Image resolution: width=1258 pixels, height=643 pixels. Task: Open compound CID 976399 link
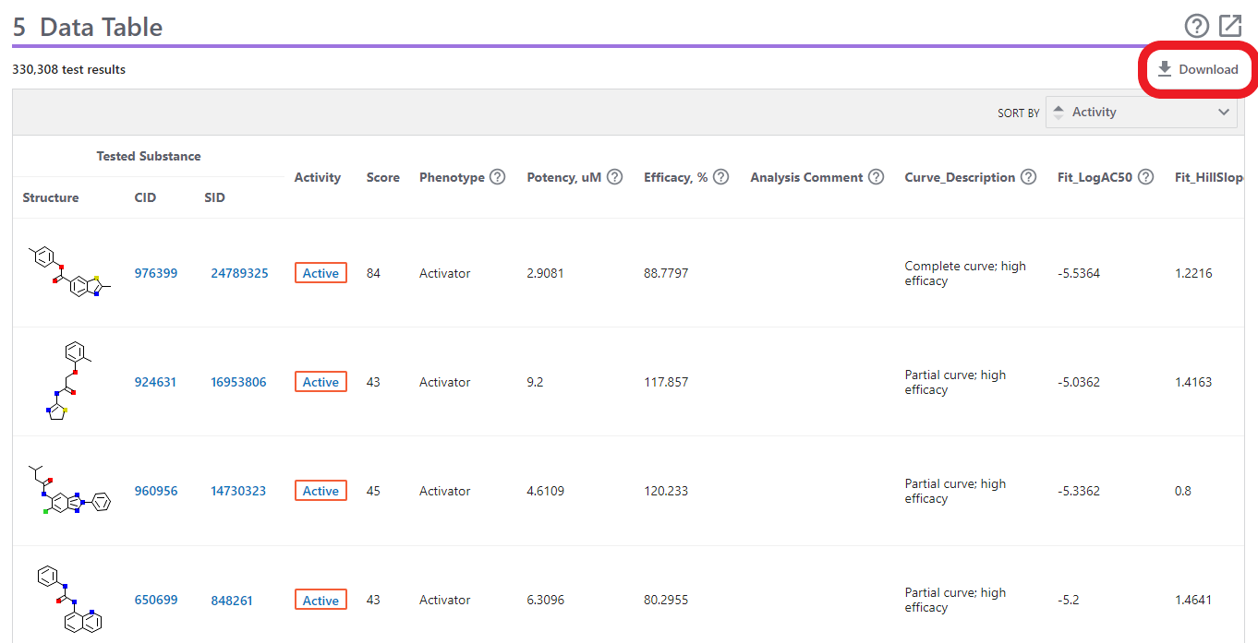pos(155,273)
